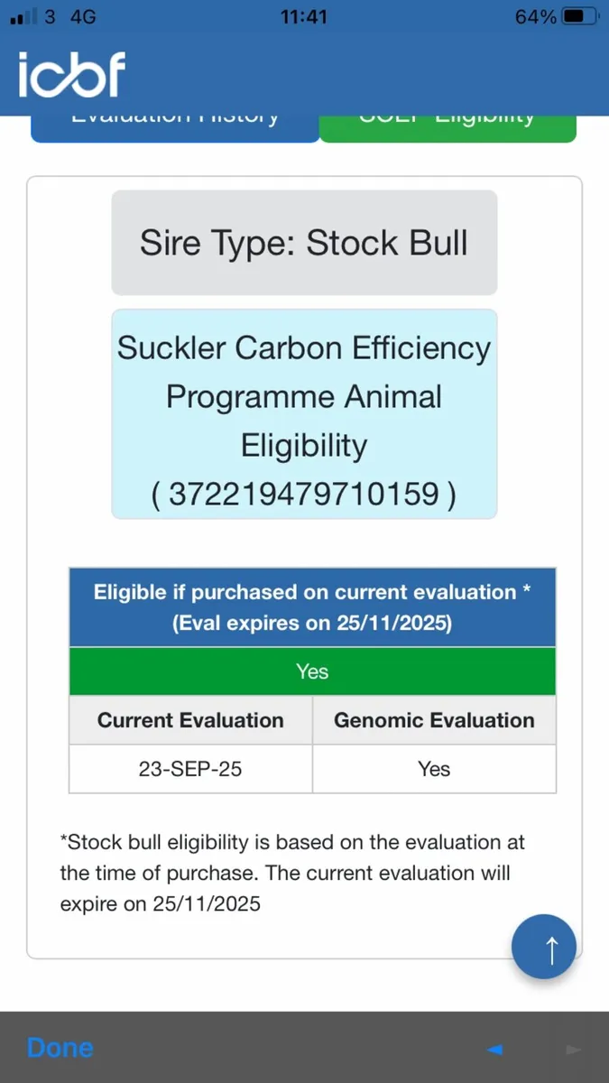Tap the stock bull eligibility footnote text
609x1083 pixels.
click(x=293, y=873)
